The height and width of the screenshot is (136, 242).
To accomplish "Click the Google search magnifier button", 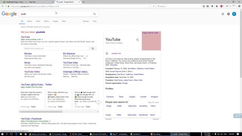I will pyautogui.click(x=95, y=14).
